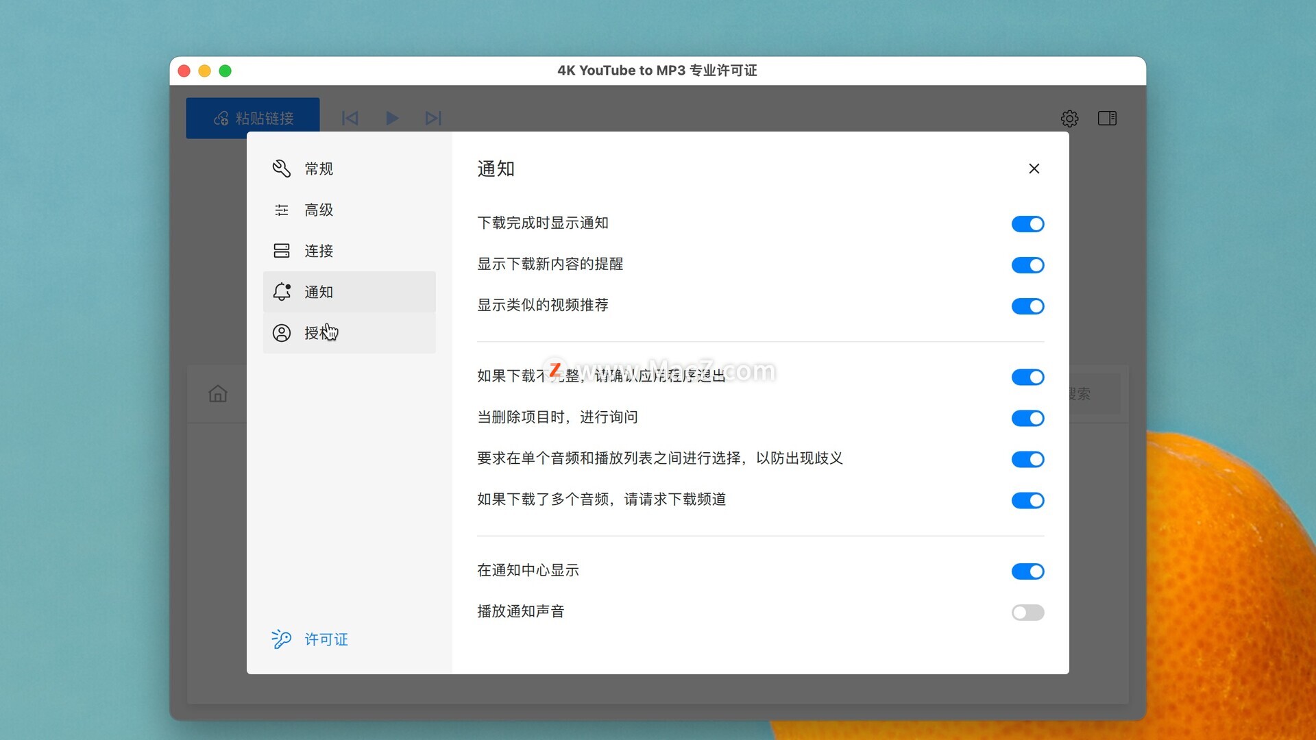1316x740 pixels.
Task: Click the search field behind dialog
Action: pos(1095,394)
